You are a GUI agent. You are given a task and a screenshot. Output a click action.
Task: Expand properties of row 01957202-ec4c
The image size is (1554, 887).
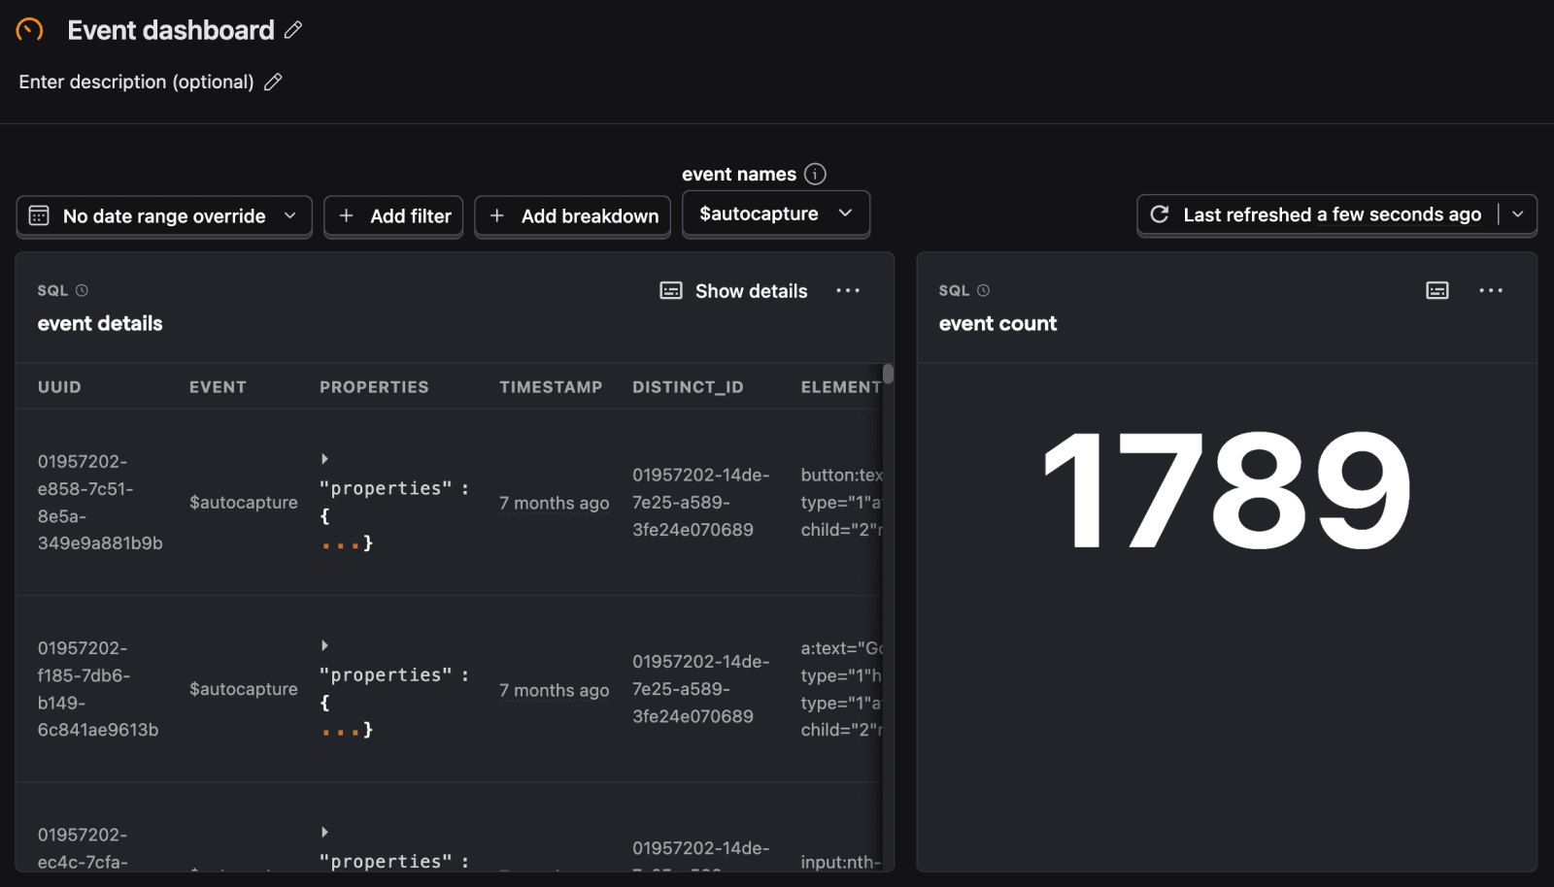pos(324,832)
